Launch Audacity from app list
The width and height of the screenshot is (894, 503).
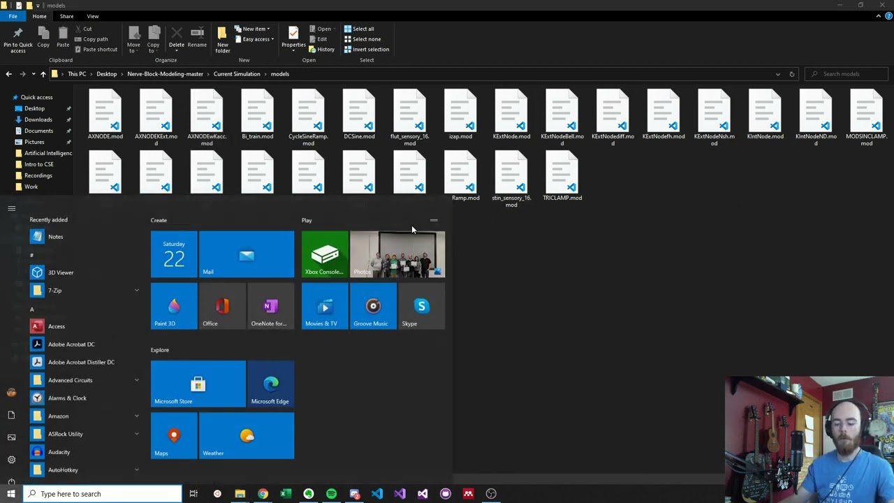85,452
